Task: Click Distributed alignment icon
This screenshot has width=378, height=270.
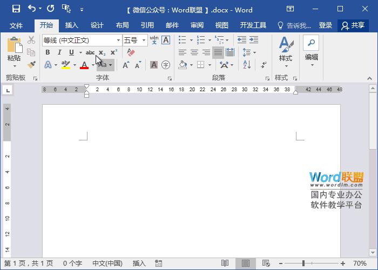Action: point(230,52)
